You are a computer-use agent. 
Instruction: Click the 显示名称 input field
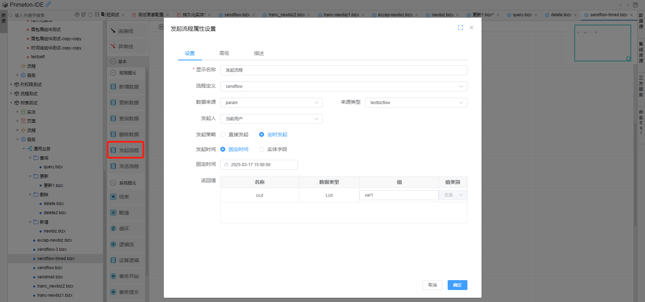pyautogui.click(x=344, y=70)
